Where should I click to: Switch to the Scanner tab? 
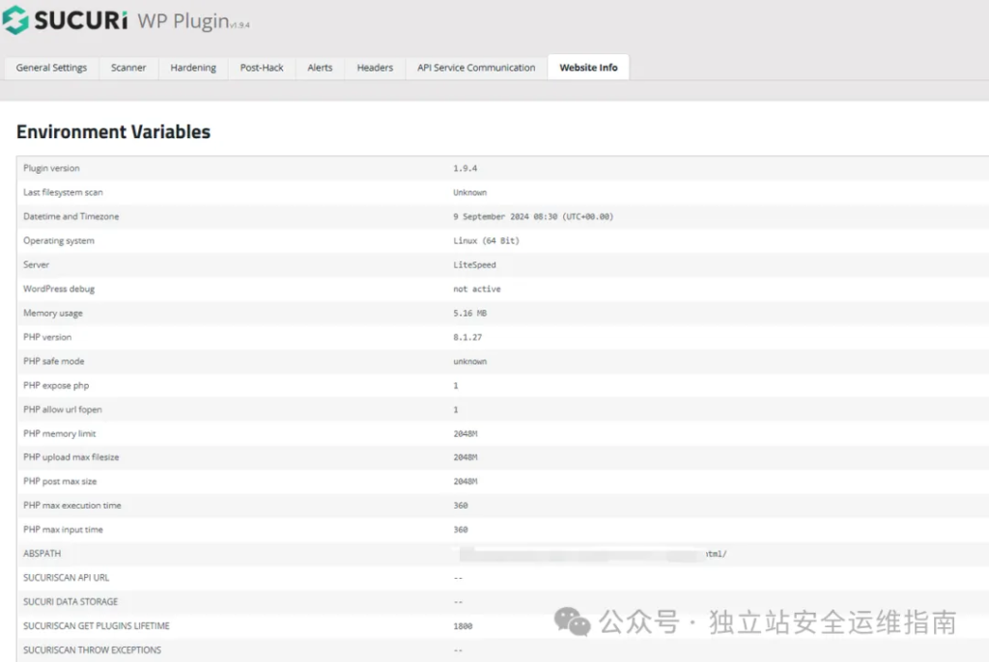click(x=128, y=68)
